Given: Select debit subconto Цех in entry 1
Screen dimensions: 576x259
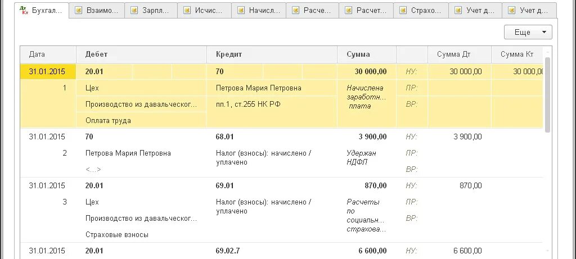Looking at the screenshot, I should [92, 88].
